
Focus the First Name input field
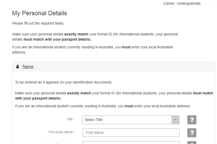pos(131,133)
